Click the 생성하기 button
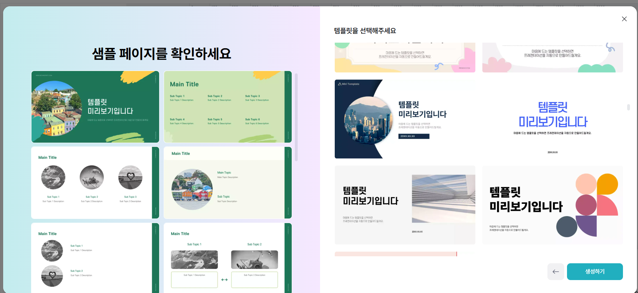 [x=595, y=272]
